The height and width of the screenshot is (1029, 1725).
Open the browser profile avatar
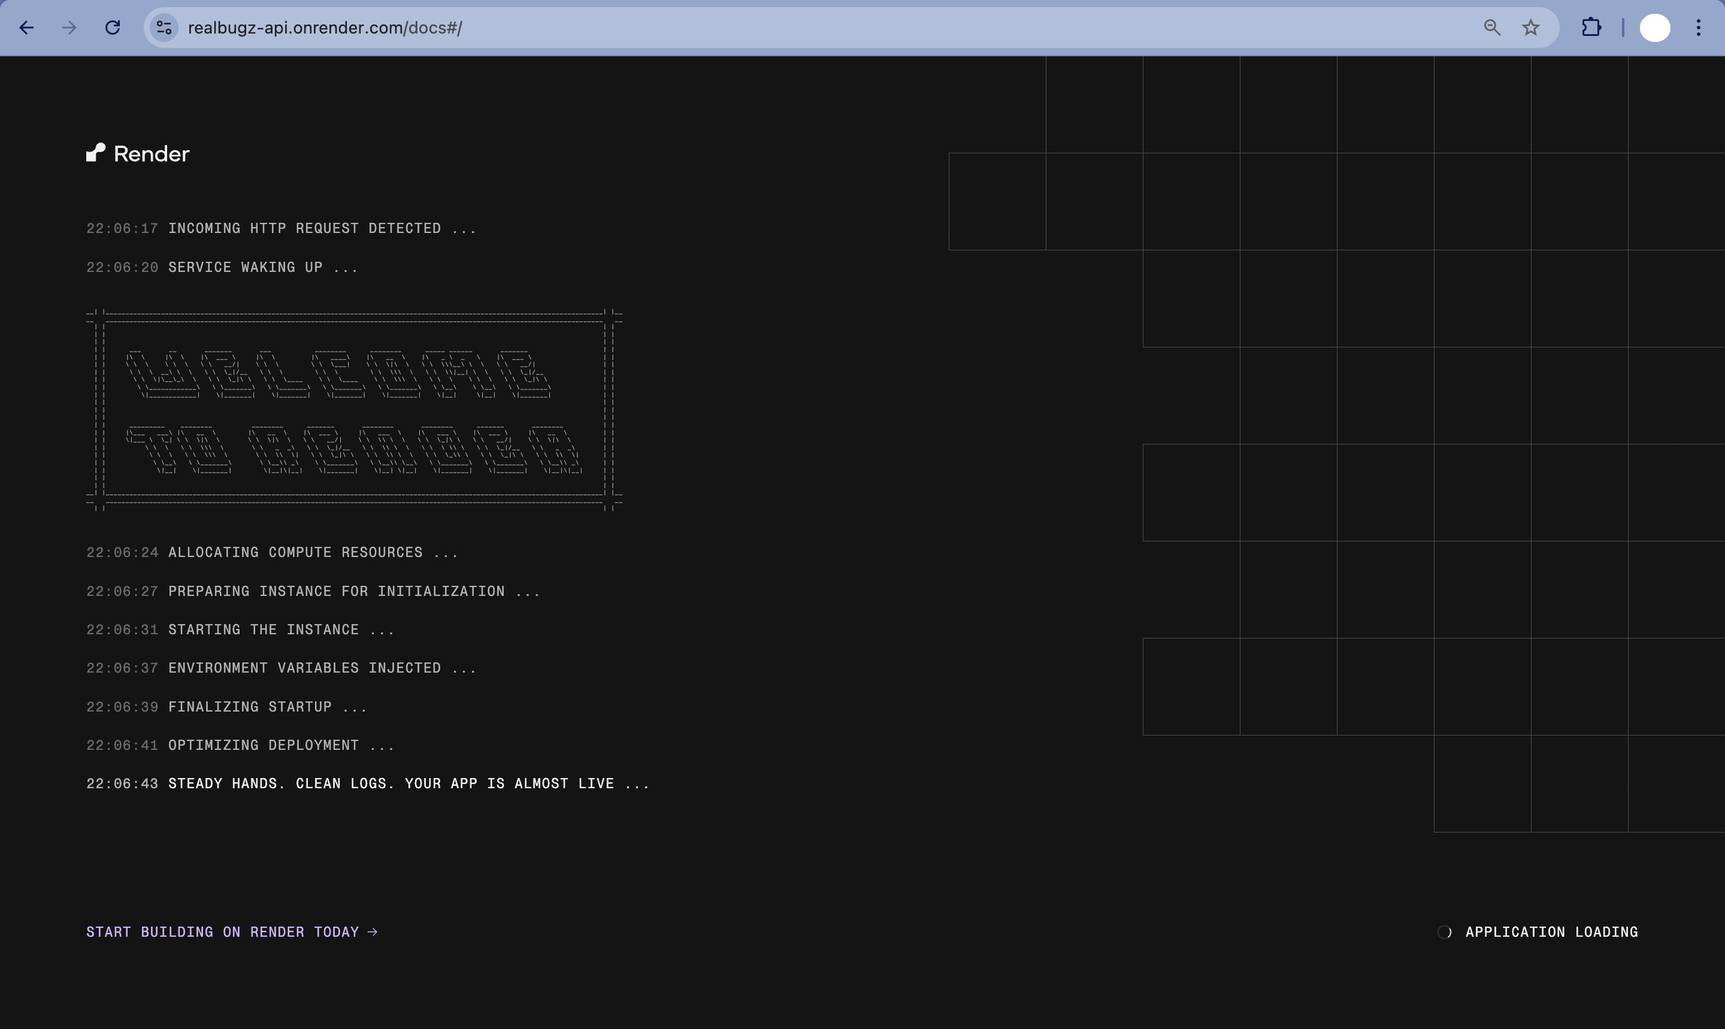pyautogui.click(x=1654, y=28)
